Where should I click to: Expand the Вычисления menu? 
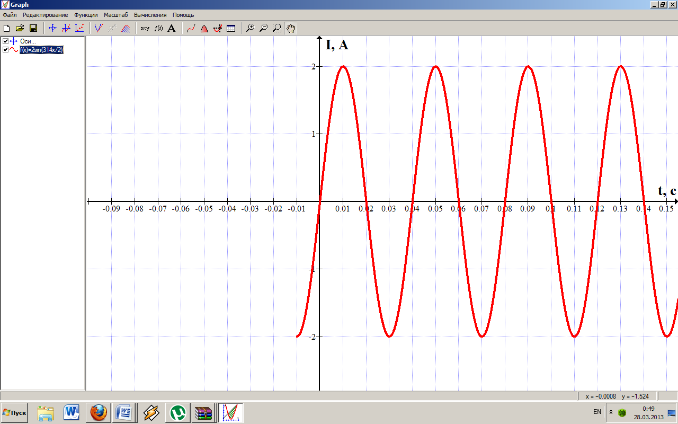150,15
